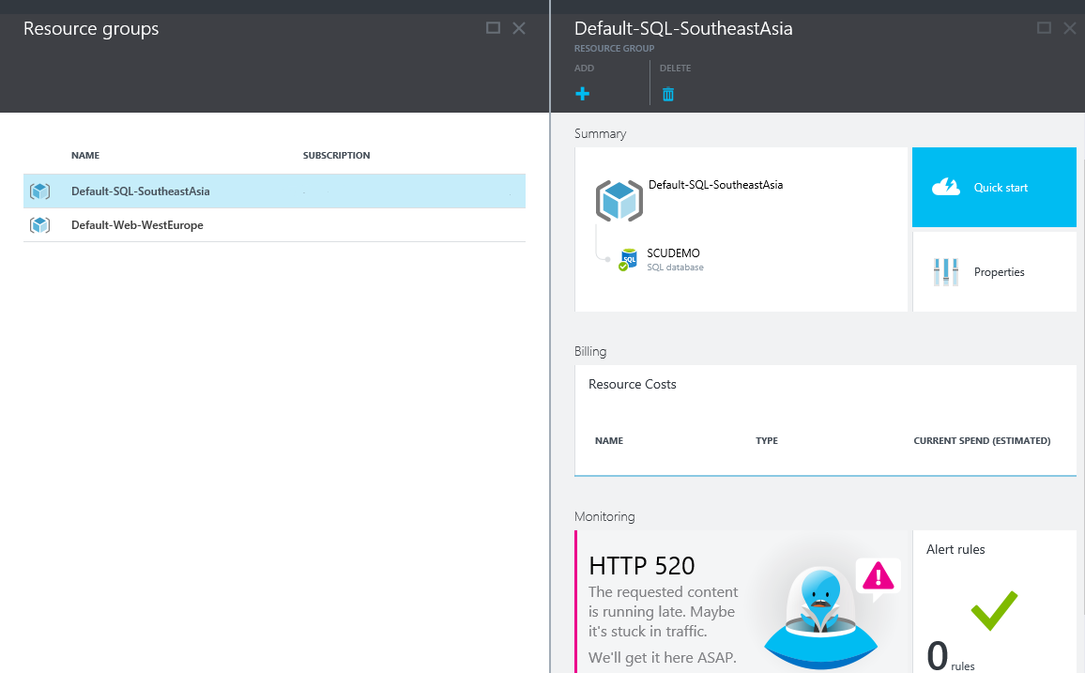Click the sliders icon on Properties tile
This screenshot has height=673, width=1085.
pyautogui.click(x=945, y=271)
